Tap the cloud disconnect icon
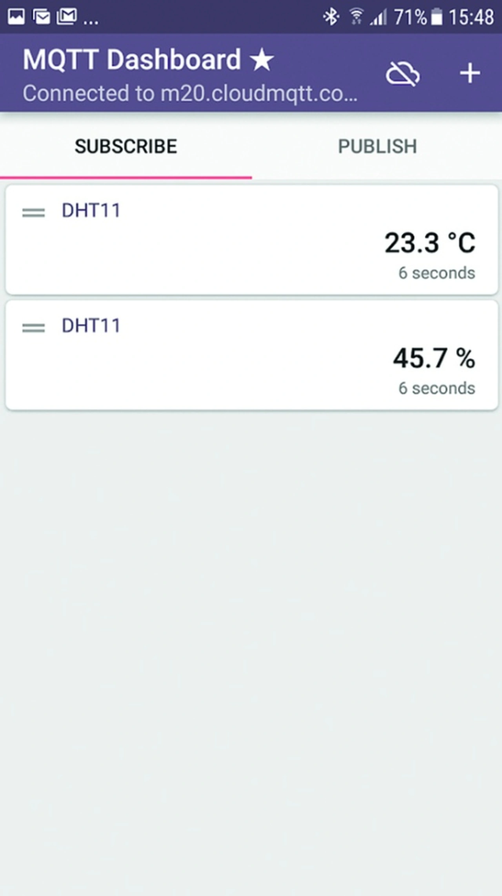 (x=403, y=74)
